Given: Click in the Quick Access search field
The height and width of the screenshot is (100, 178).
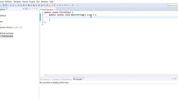Looking at the screenshot, I should (x=173, y=5).
